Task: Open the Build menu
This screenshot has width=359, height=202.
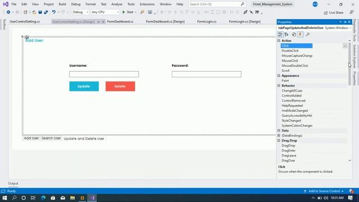Action: tap(62, 4)
